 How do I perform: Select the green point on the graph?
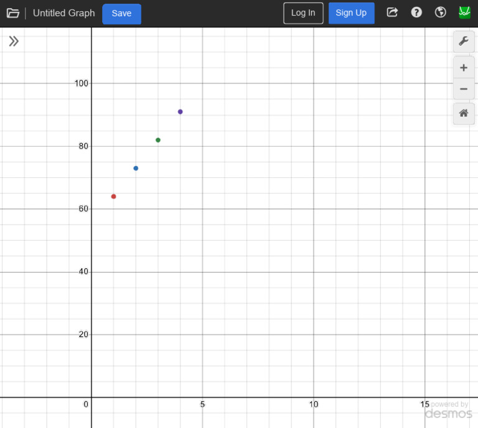point(158,140)
